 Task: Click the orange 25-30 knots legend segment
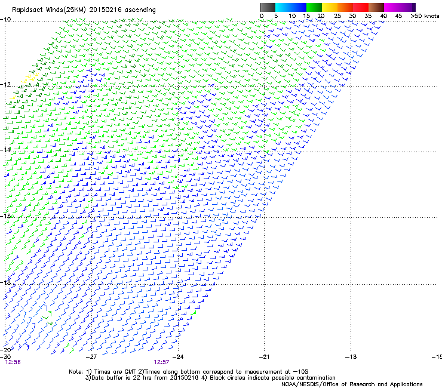pos(345,7)
